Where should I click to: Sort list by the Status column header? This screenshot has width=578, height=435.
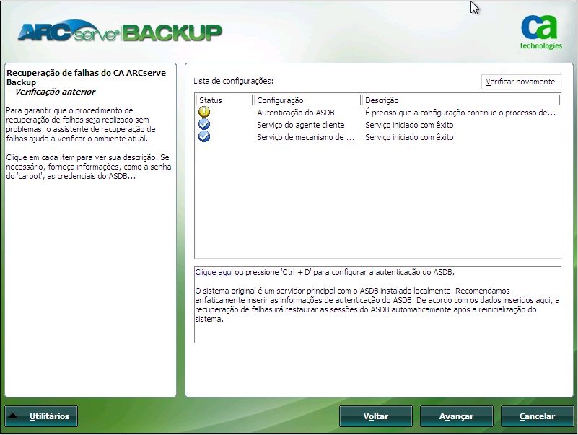click(224, 100)
